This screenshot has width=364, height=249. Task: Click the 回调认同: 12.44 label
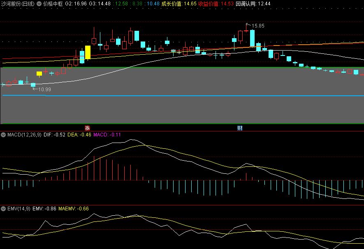[253, 4]
